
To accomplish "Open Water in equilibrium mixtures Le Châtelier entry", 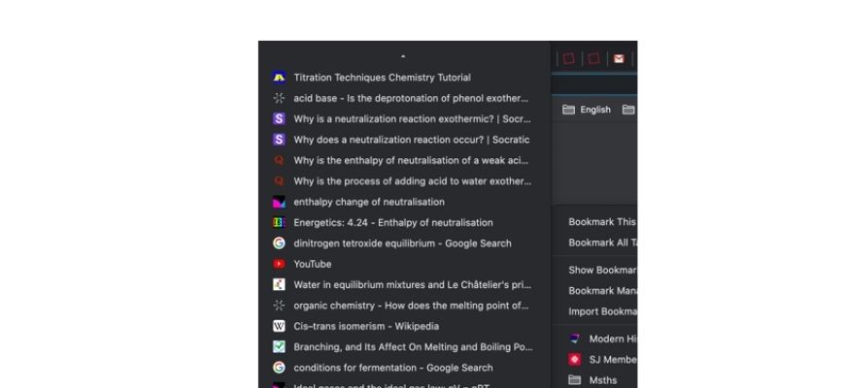I will click(x=404, y=284).
